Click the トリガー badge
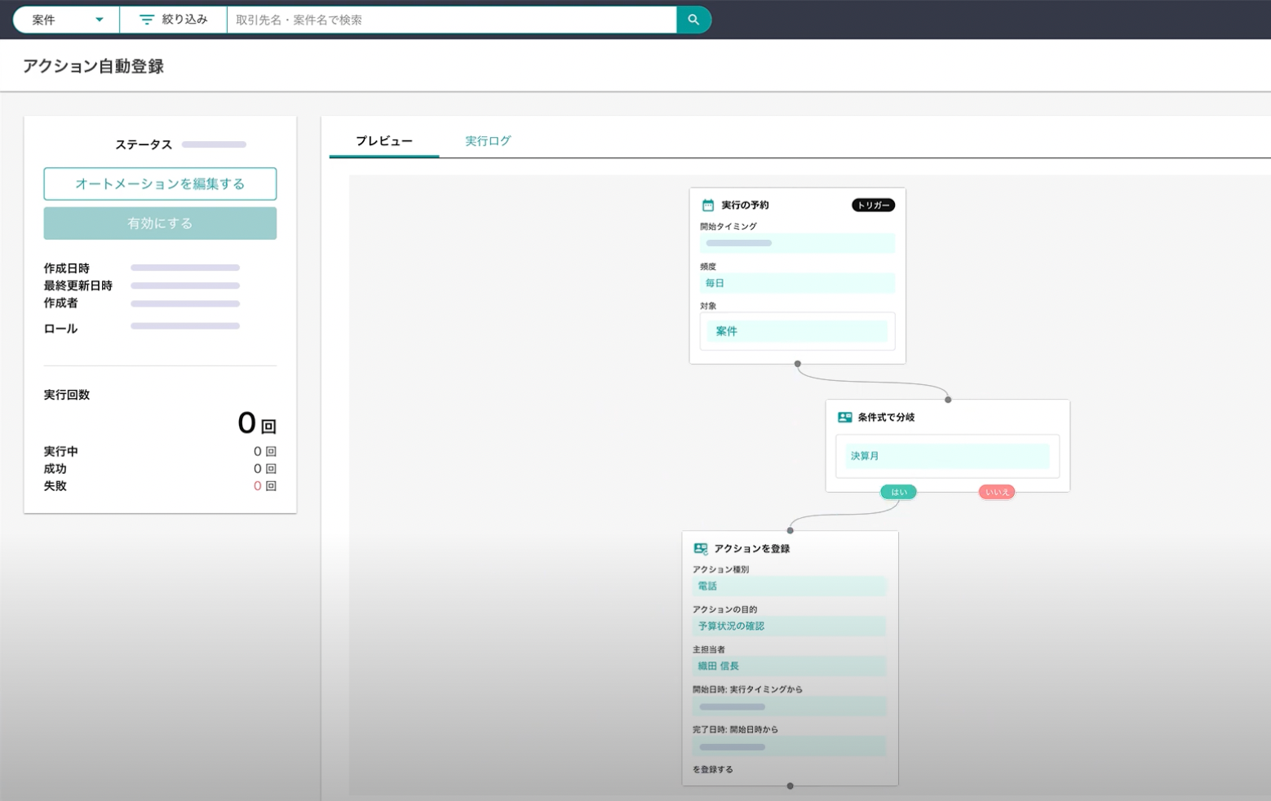The height and width of the screenshot is (801, 1271). tap(873, 206)
